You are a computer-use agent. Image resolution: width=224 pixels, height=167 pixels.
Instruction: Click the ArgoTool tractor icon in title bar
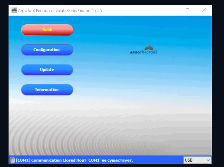tap(14, 10)
